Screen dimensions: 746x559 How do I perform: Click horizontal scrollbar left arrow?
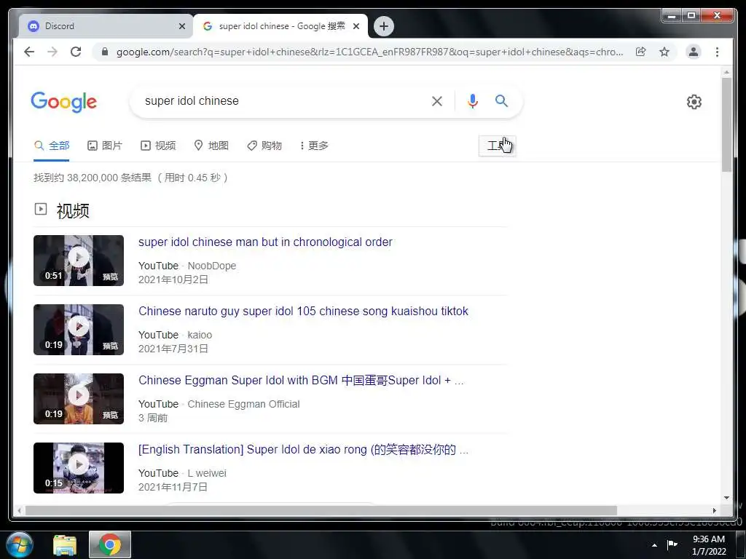pyautogui.click(x=19, y=510)
